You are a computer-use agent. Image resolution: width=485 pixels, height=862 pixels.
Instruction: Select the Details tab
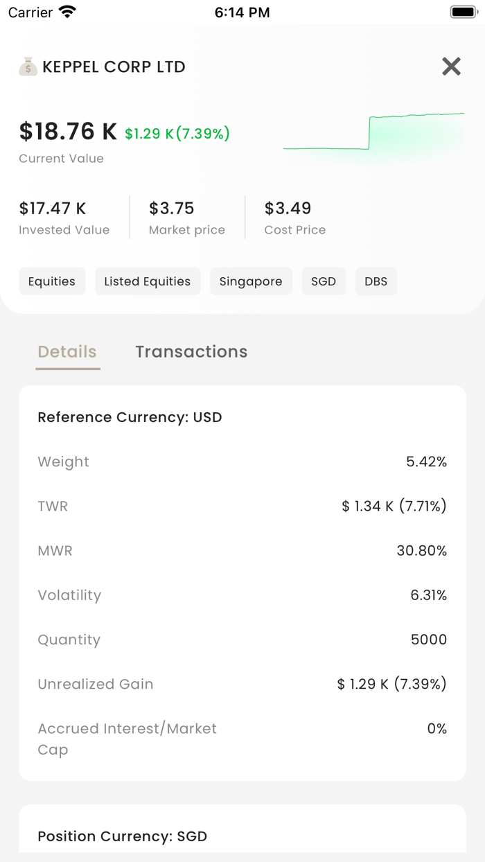pos(67,351)
